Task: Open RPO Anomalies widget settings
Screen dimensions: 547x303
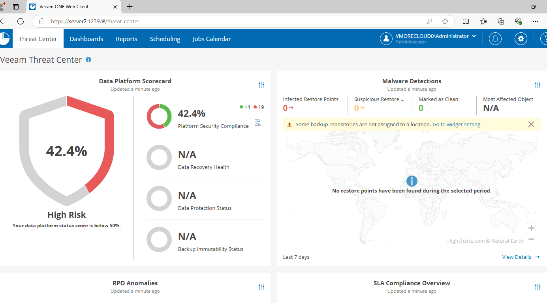Action: click(261, 287)
